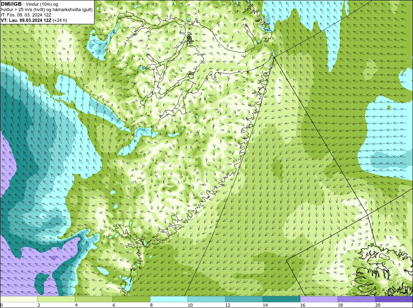Click the 12–14 m/s teal legend swatch
The height and width of the screenshot is (308, 413).
(x=244, y=299)
